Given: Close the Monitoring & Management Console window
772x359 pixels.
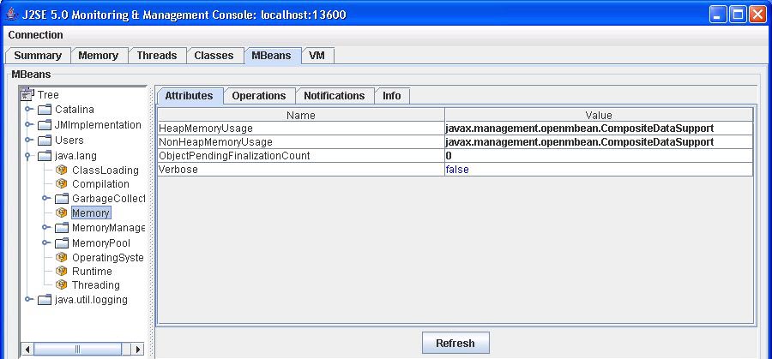Looking at the screenshot, I should click(x=757, y=15).
